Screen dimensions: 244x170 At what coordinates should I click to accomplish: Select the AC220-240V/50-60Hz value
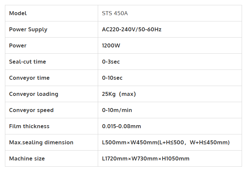point(132,30)
